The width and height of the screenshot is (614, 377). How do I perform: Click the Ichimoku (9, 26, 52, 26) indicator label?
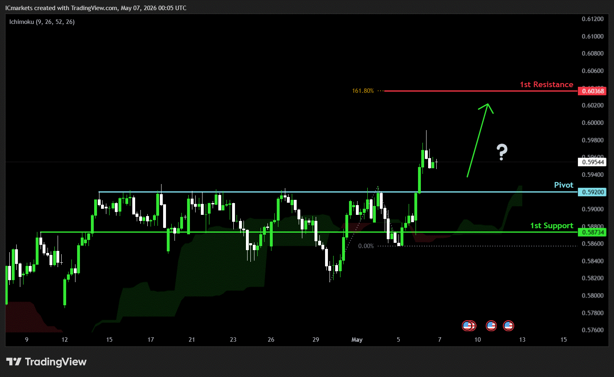coord(42,22)
